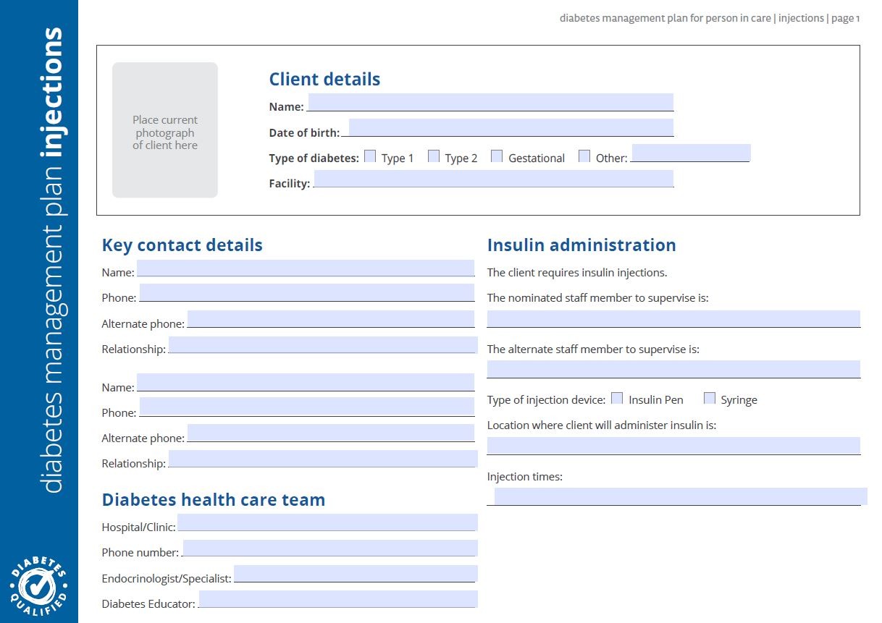Image resolution: width=882 pixels, height=623 pixels.
Task: Focus the Injection times field
Action: click(x=680, y=496)
